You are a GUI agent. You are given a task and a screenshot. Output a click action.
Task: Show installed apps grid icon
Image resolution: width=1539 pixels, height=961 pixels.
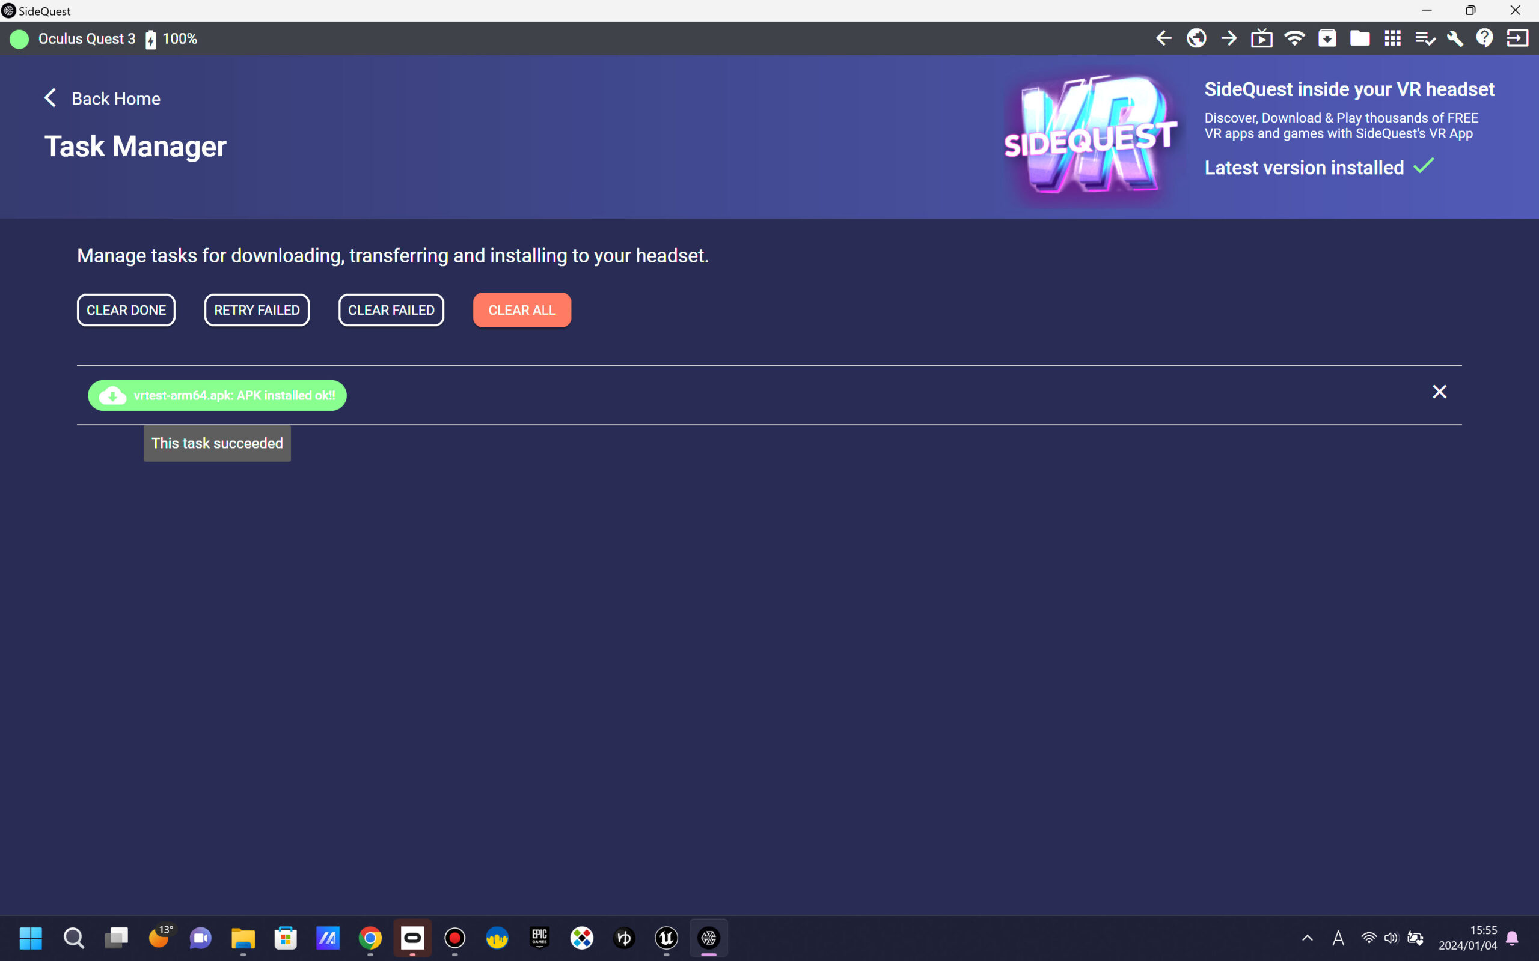tap(1393, 38)
